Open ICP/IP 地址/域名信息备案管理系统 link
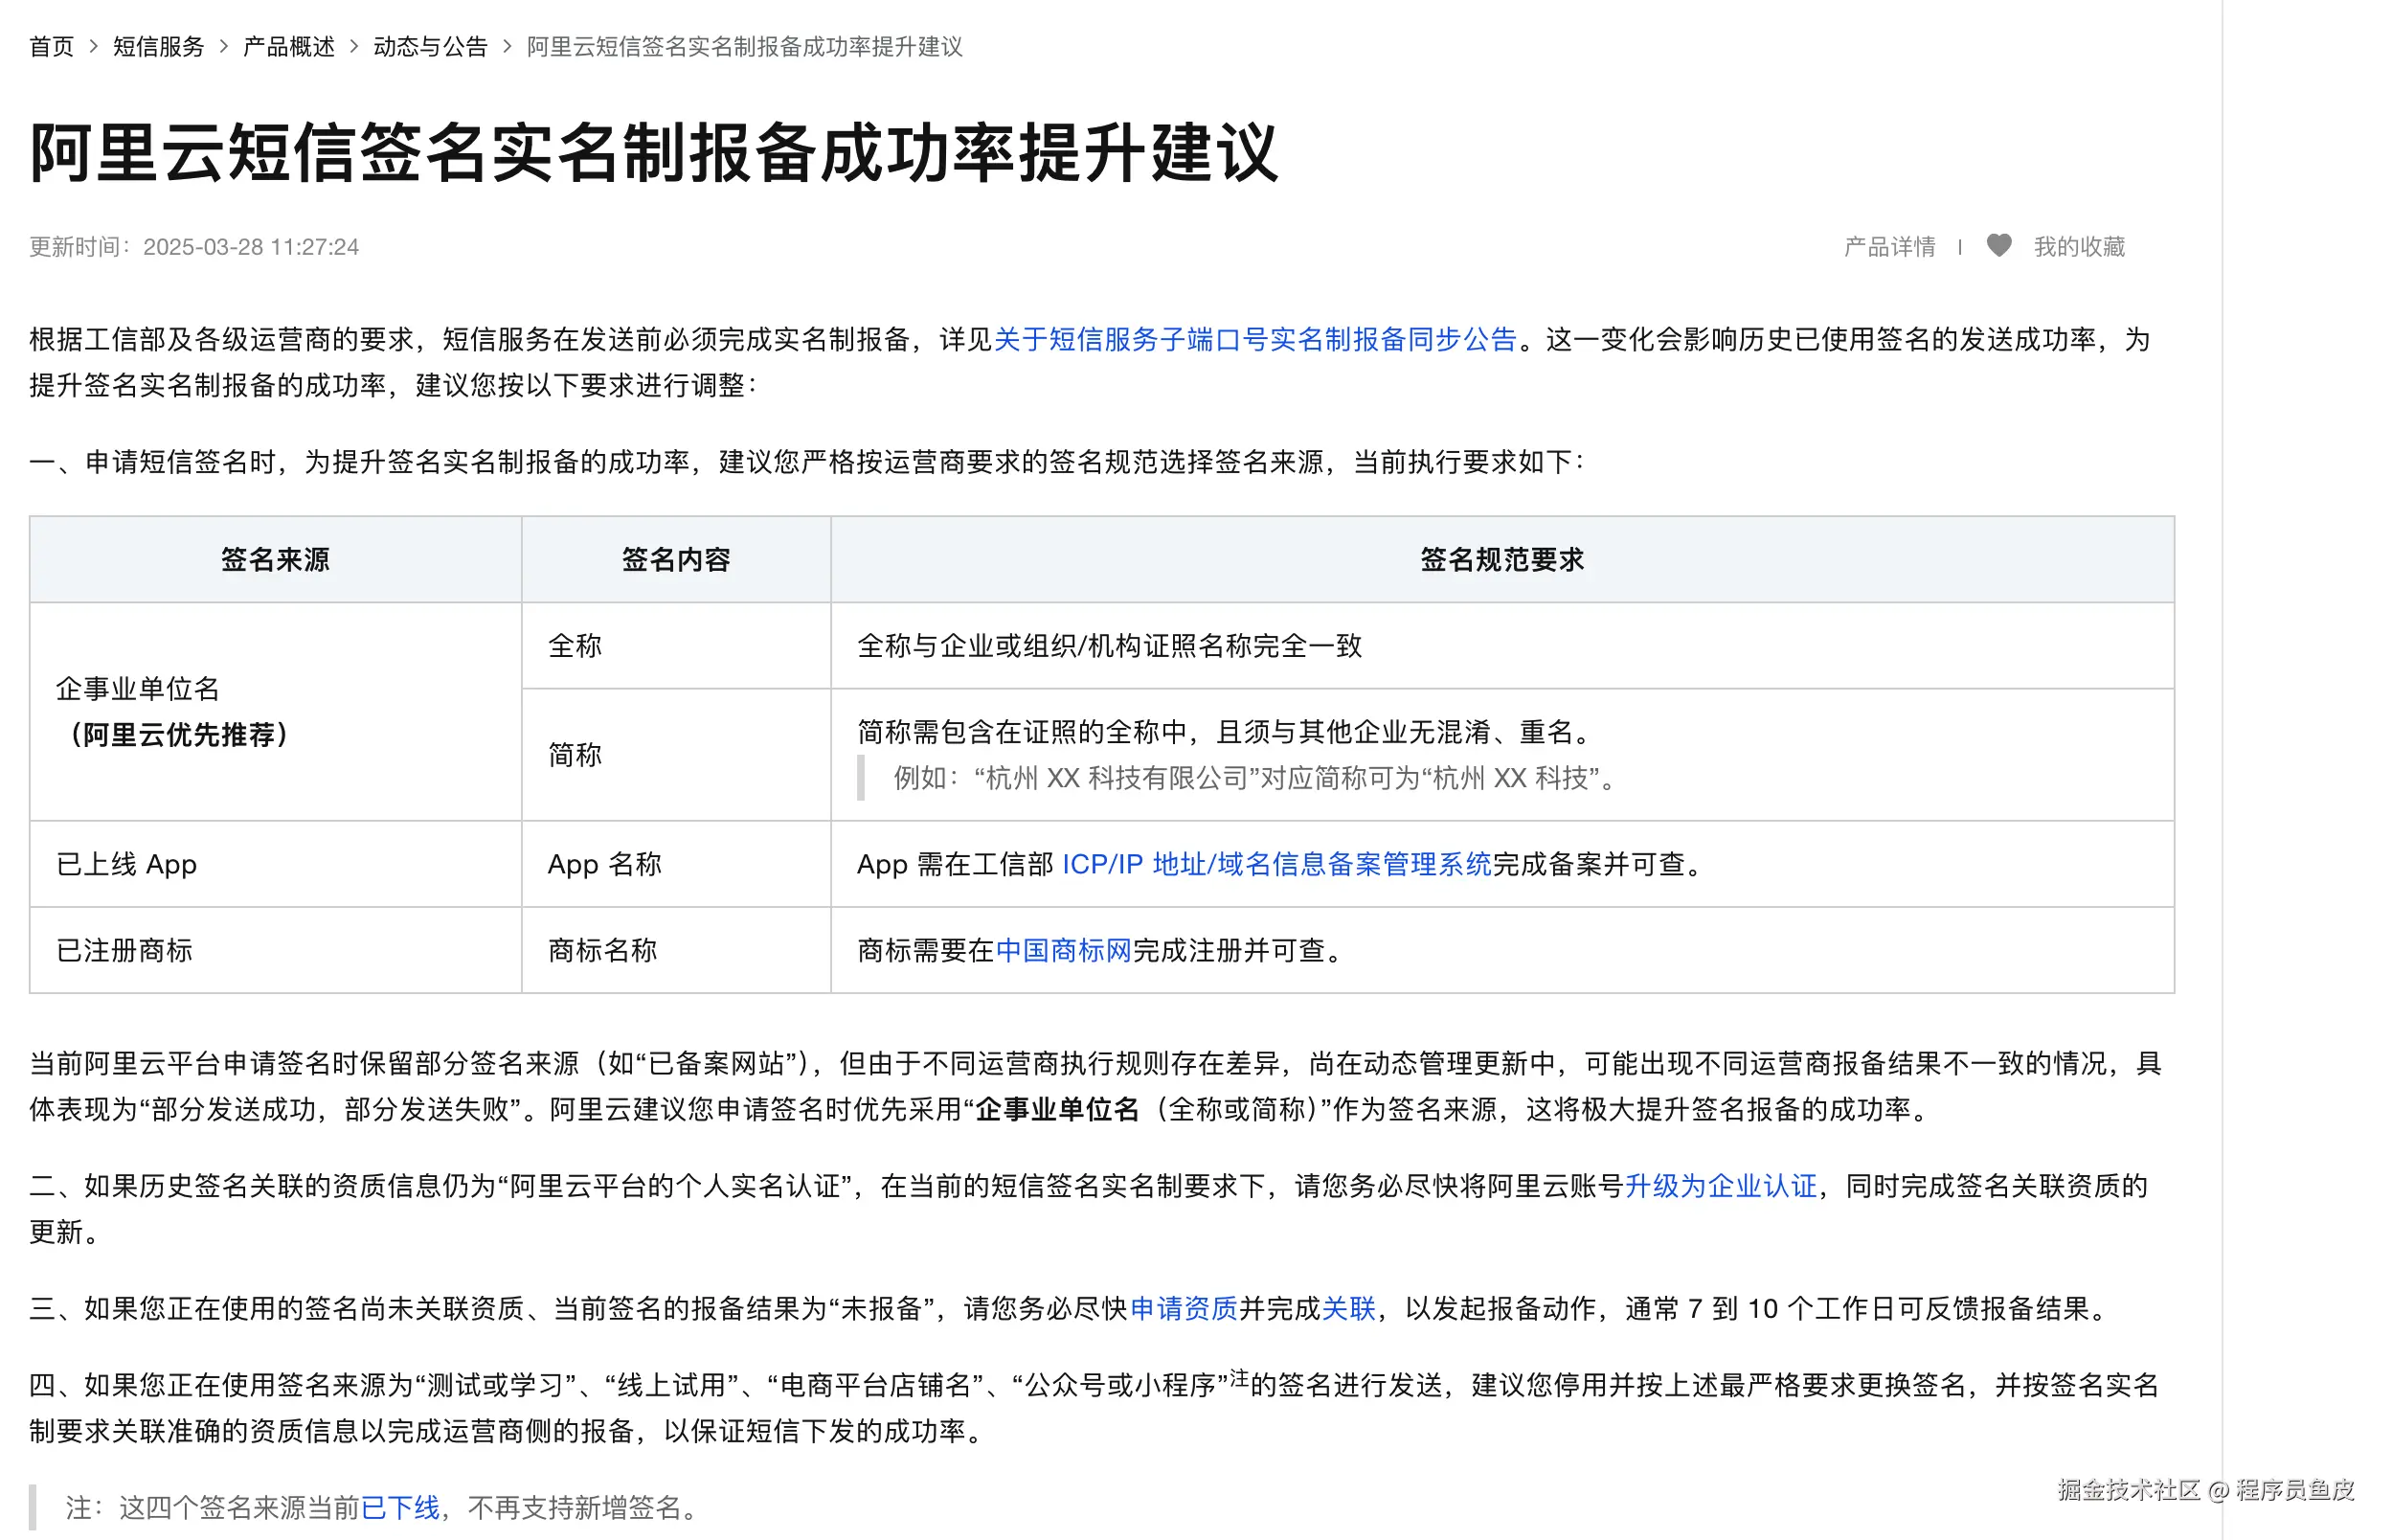 [x=1275, y=864]
